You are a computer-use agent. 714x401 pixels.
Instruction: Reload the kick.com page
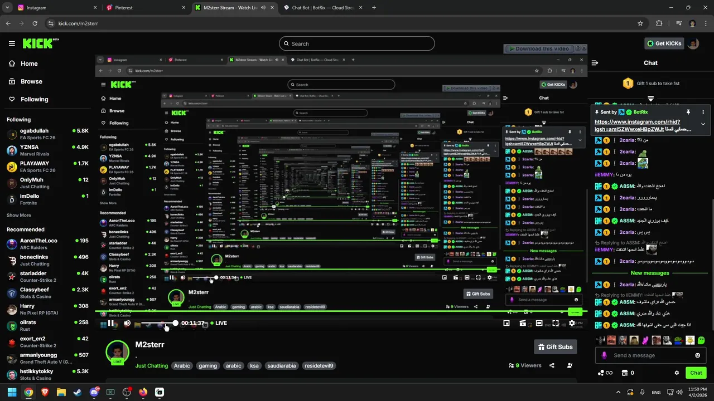[35, 23]
